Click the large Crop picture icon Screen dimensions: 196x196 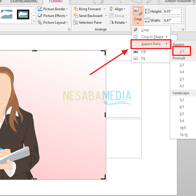tap(137, 12)
